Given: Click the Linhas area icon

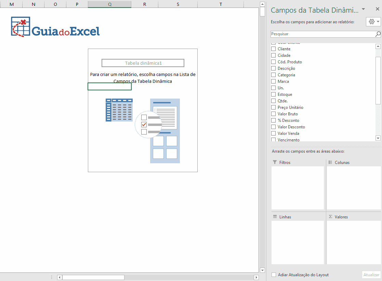Looking at the screenshot, I should click(275, 217).
